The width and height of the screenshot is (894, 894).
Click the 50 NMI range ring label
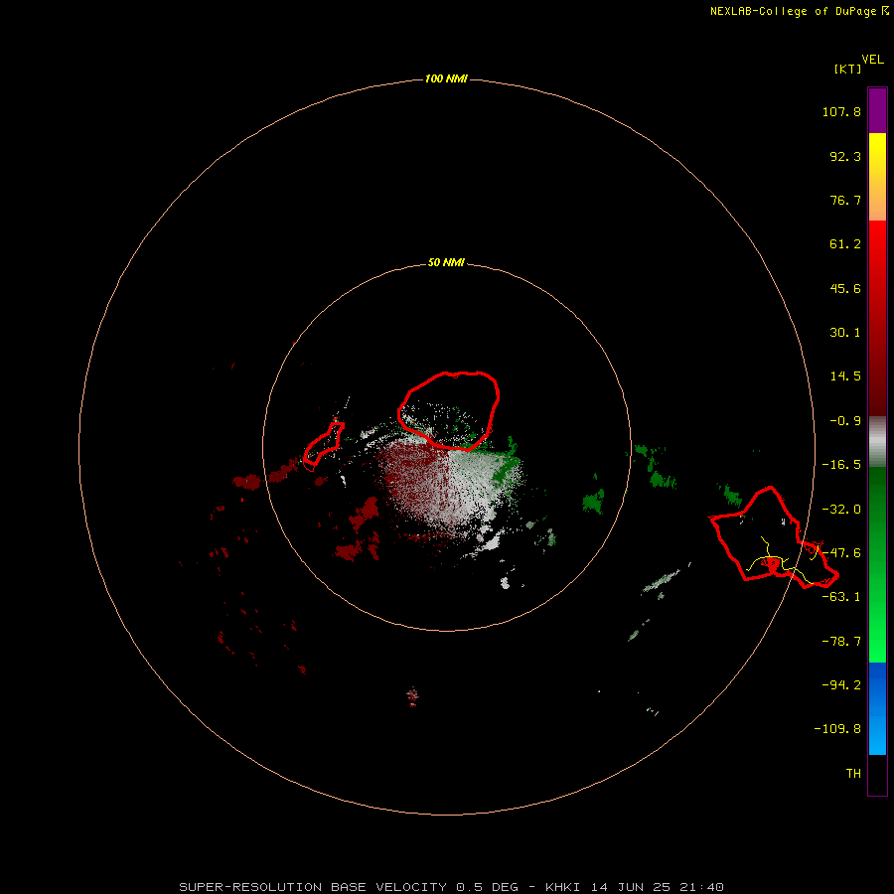coord(446,263)
